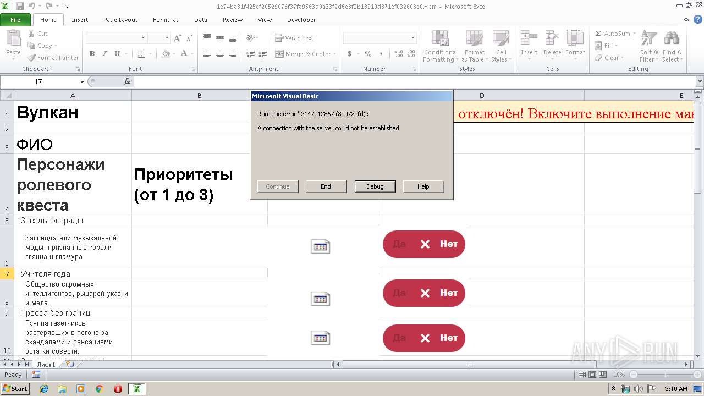Screen dimensions: 704x396
Task: Center text horizontally
Action: pyautogui.click(x=219, y=54)
